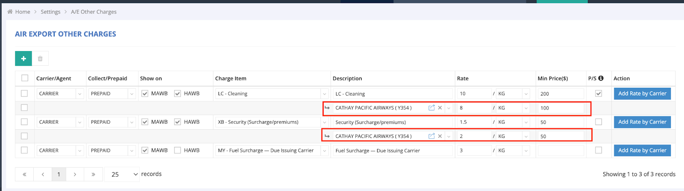Click the P/S info icon in header
This screenshot has width=684, height=191.
(601, 78)
